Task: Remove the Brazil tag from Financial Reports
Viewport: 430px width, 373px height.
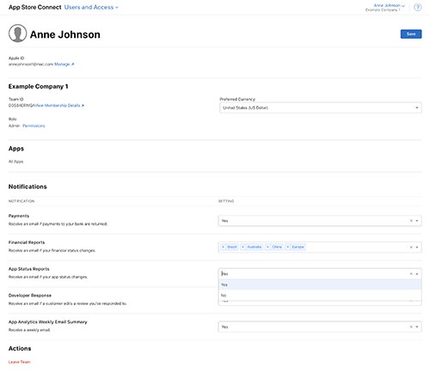Action: 224,247
